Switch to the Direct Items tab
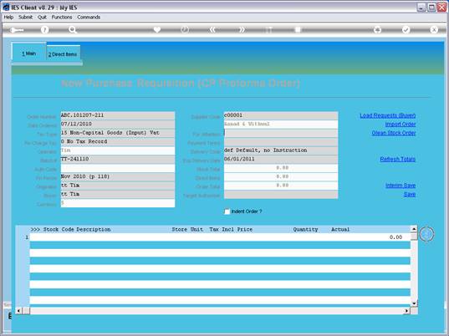Image resolution: width=449 pixels, height=336 pixels. (63, 54)
